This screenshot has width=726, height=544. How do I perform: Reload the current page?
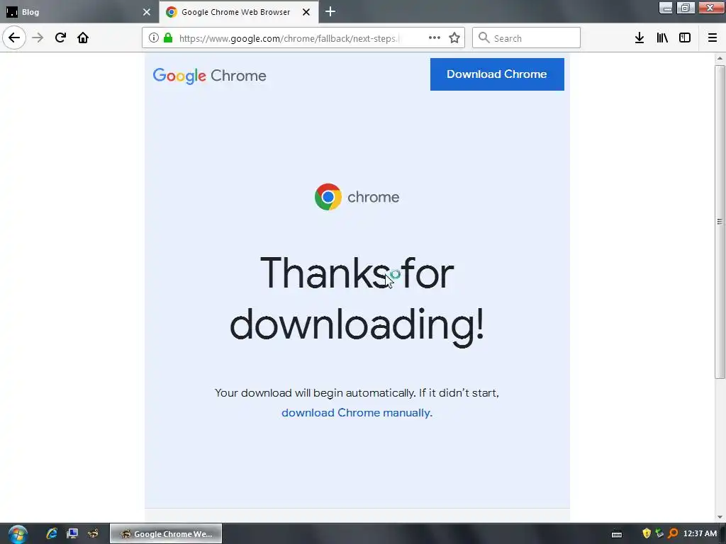point(60,38)
